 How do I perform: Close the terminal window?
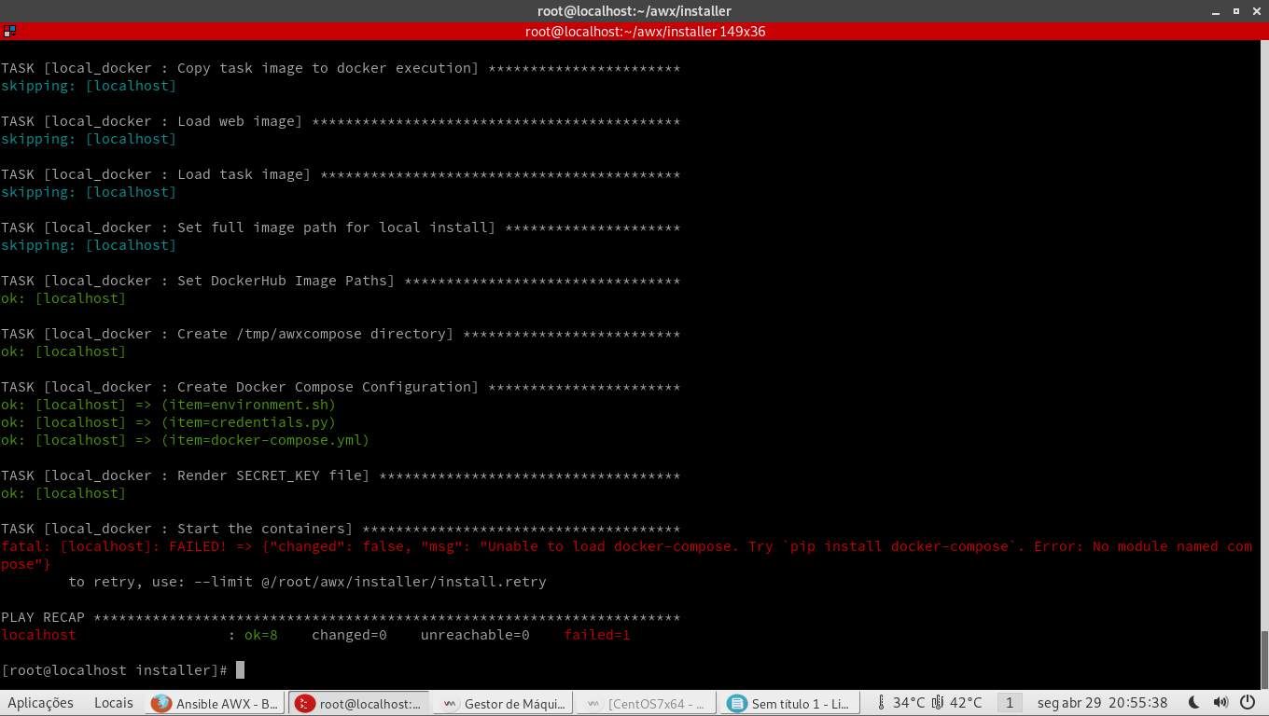[x=1255, y=10]
